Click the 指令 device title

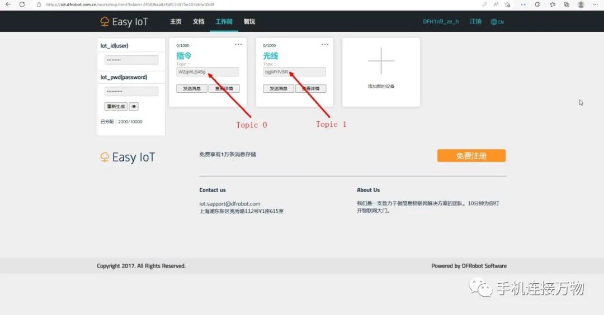click(184, 56)
